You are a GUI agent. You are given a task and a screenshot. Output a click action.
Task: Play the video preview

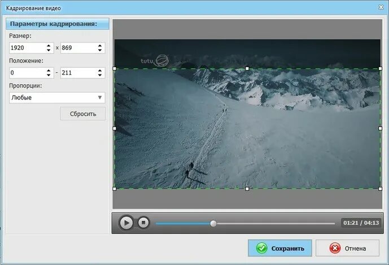tap(126, 223)
